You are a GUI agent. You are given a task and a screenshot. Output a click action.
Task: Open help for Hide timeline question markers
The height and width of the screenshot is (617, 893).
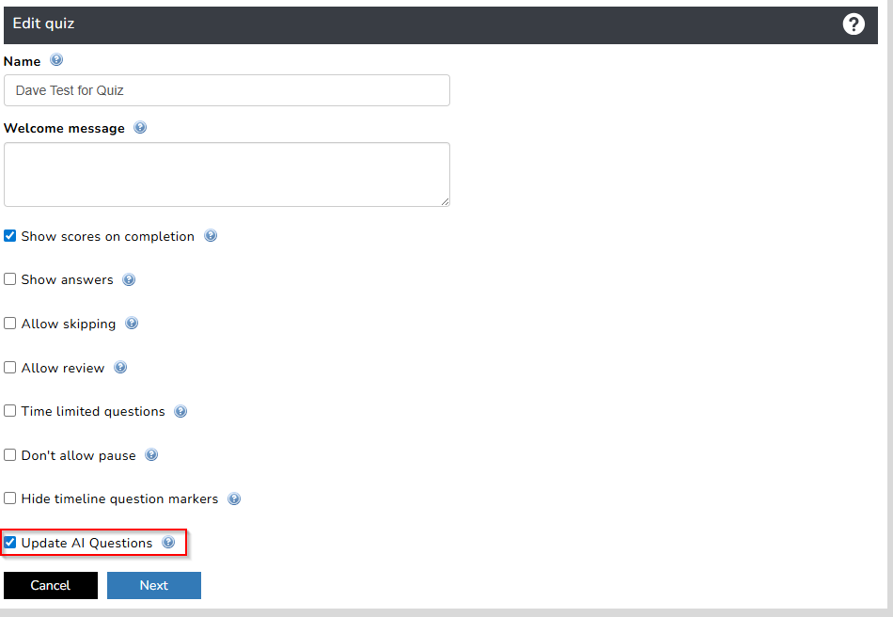(234, 498)
